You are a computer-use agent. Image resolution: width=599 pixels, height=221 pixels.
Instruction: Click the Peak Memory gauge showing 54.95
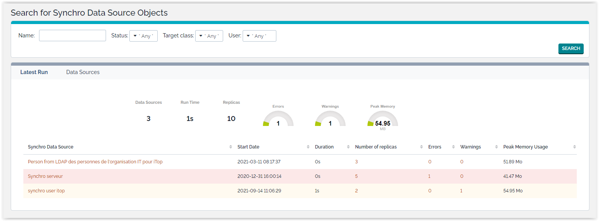(382, 120)
